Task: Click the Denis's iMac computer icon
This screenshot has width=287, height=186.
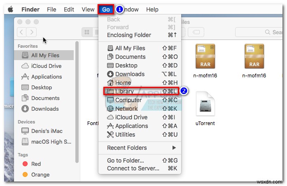Action: coord(25,131)
